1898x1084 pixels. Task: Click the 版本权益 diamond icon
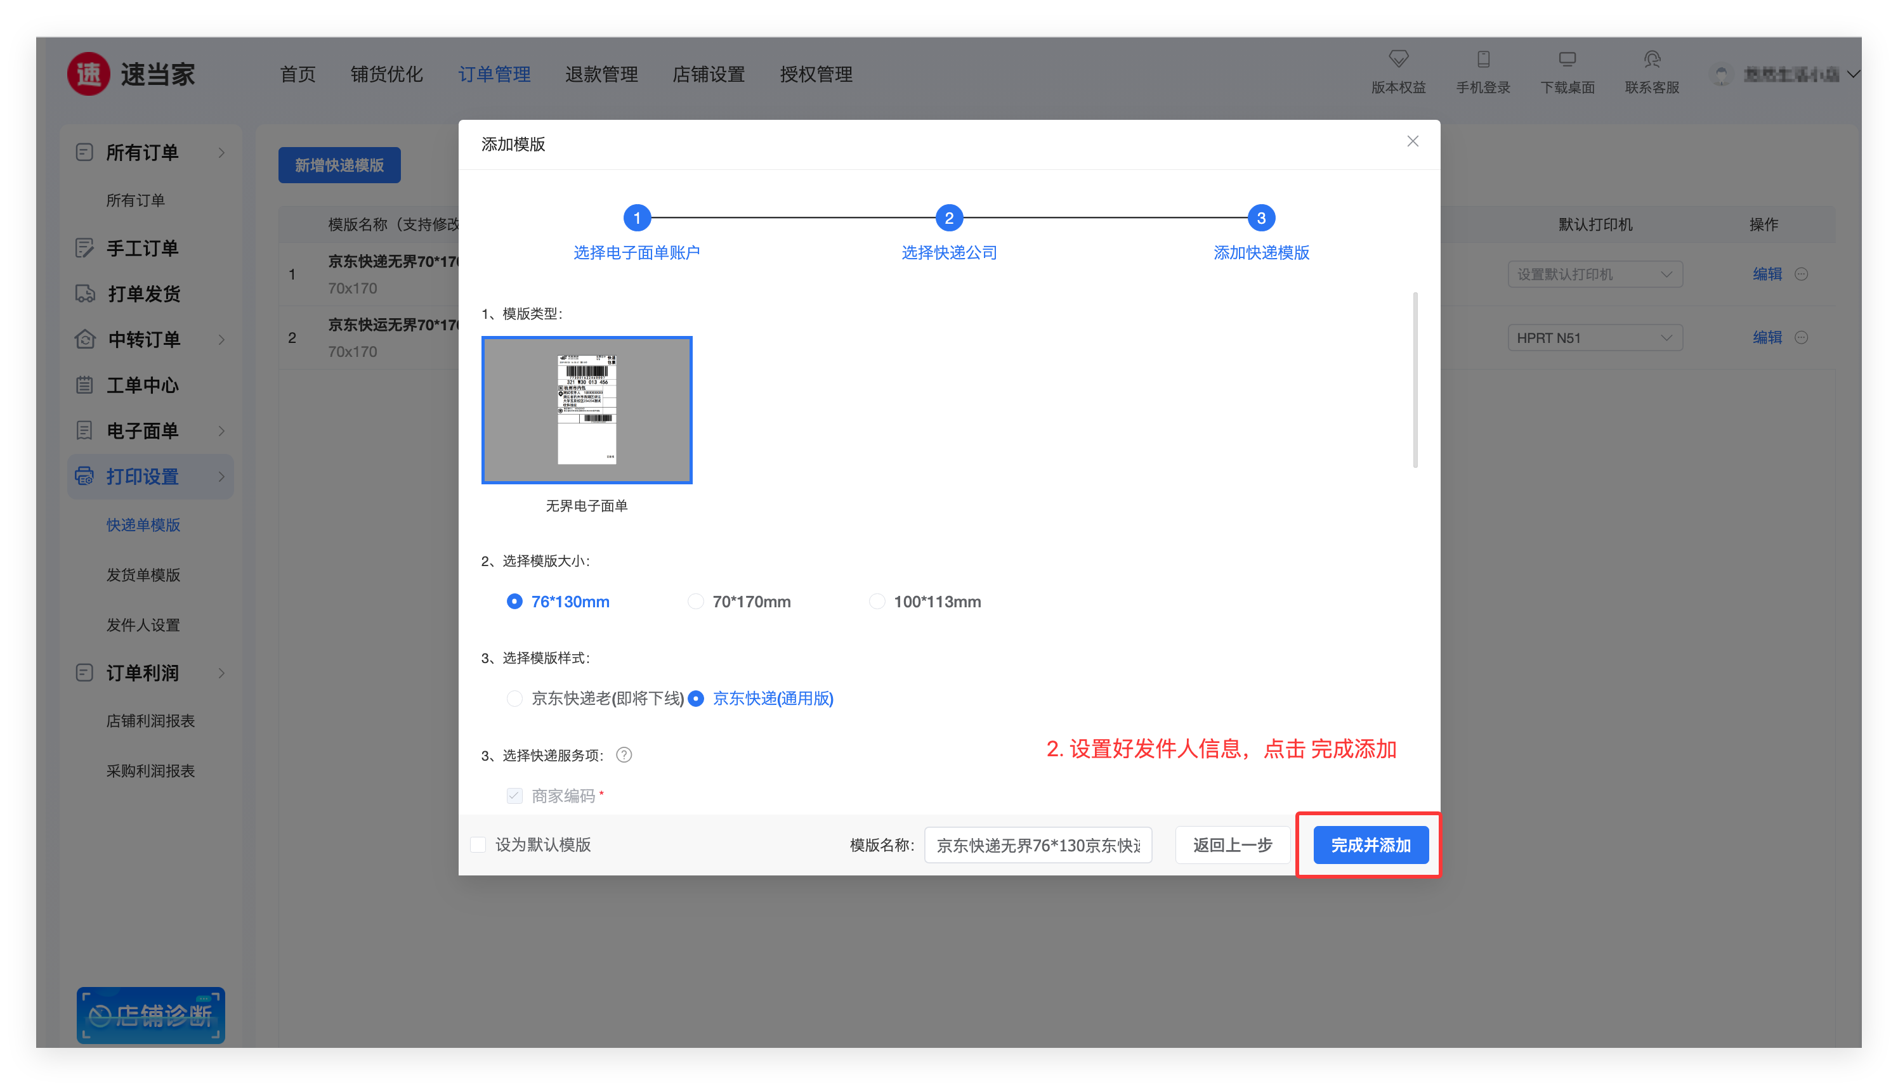[x=1398, y=60]
